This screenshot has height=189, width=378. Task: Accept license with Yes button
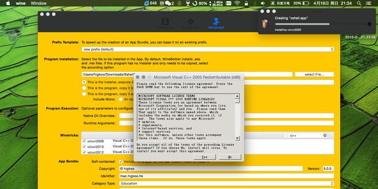pyautogui.click(x=205, y=157)
